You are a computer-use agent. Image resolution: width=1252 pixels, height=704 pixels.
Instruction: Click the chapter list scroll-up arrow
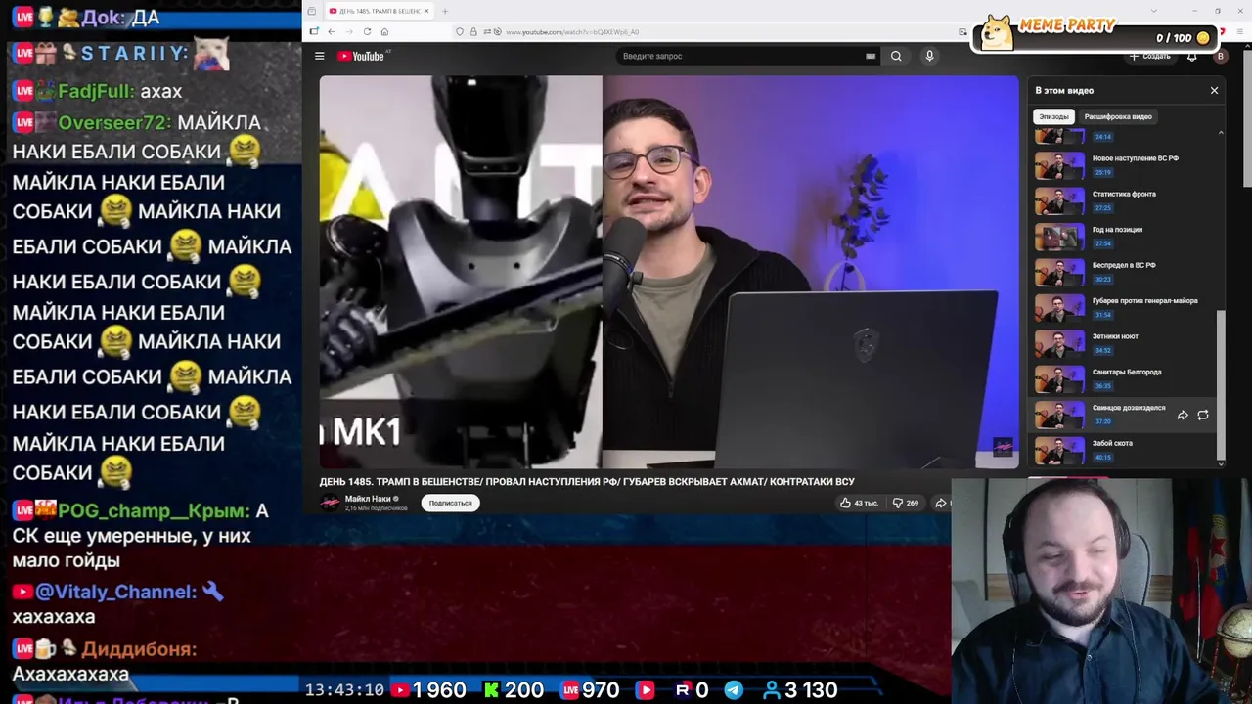point(1220,132)
